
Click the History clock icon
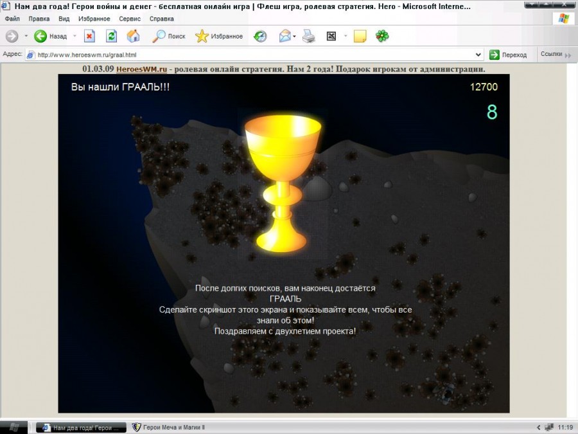(260, 36)
